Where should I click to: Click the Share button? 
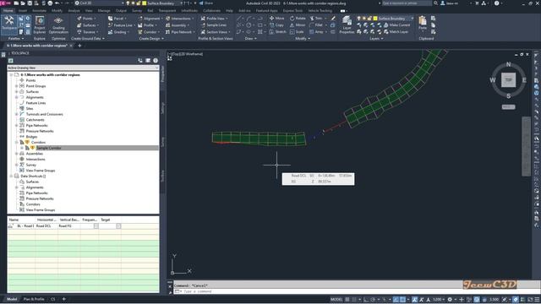(x=206, y=3)
